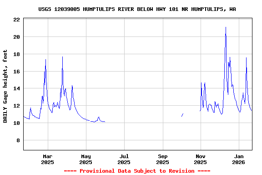Click the x-axis label Sep 2025
Viewport: 262px width, 175px height.
(x=162, y=160)
